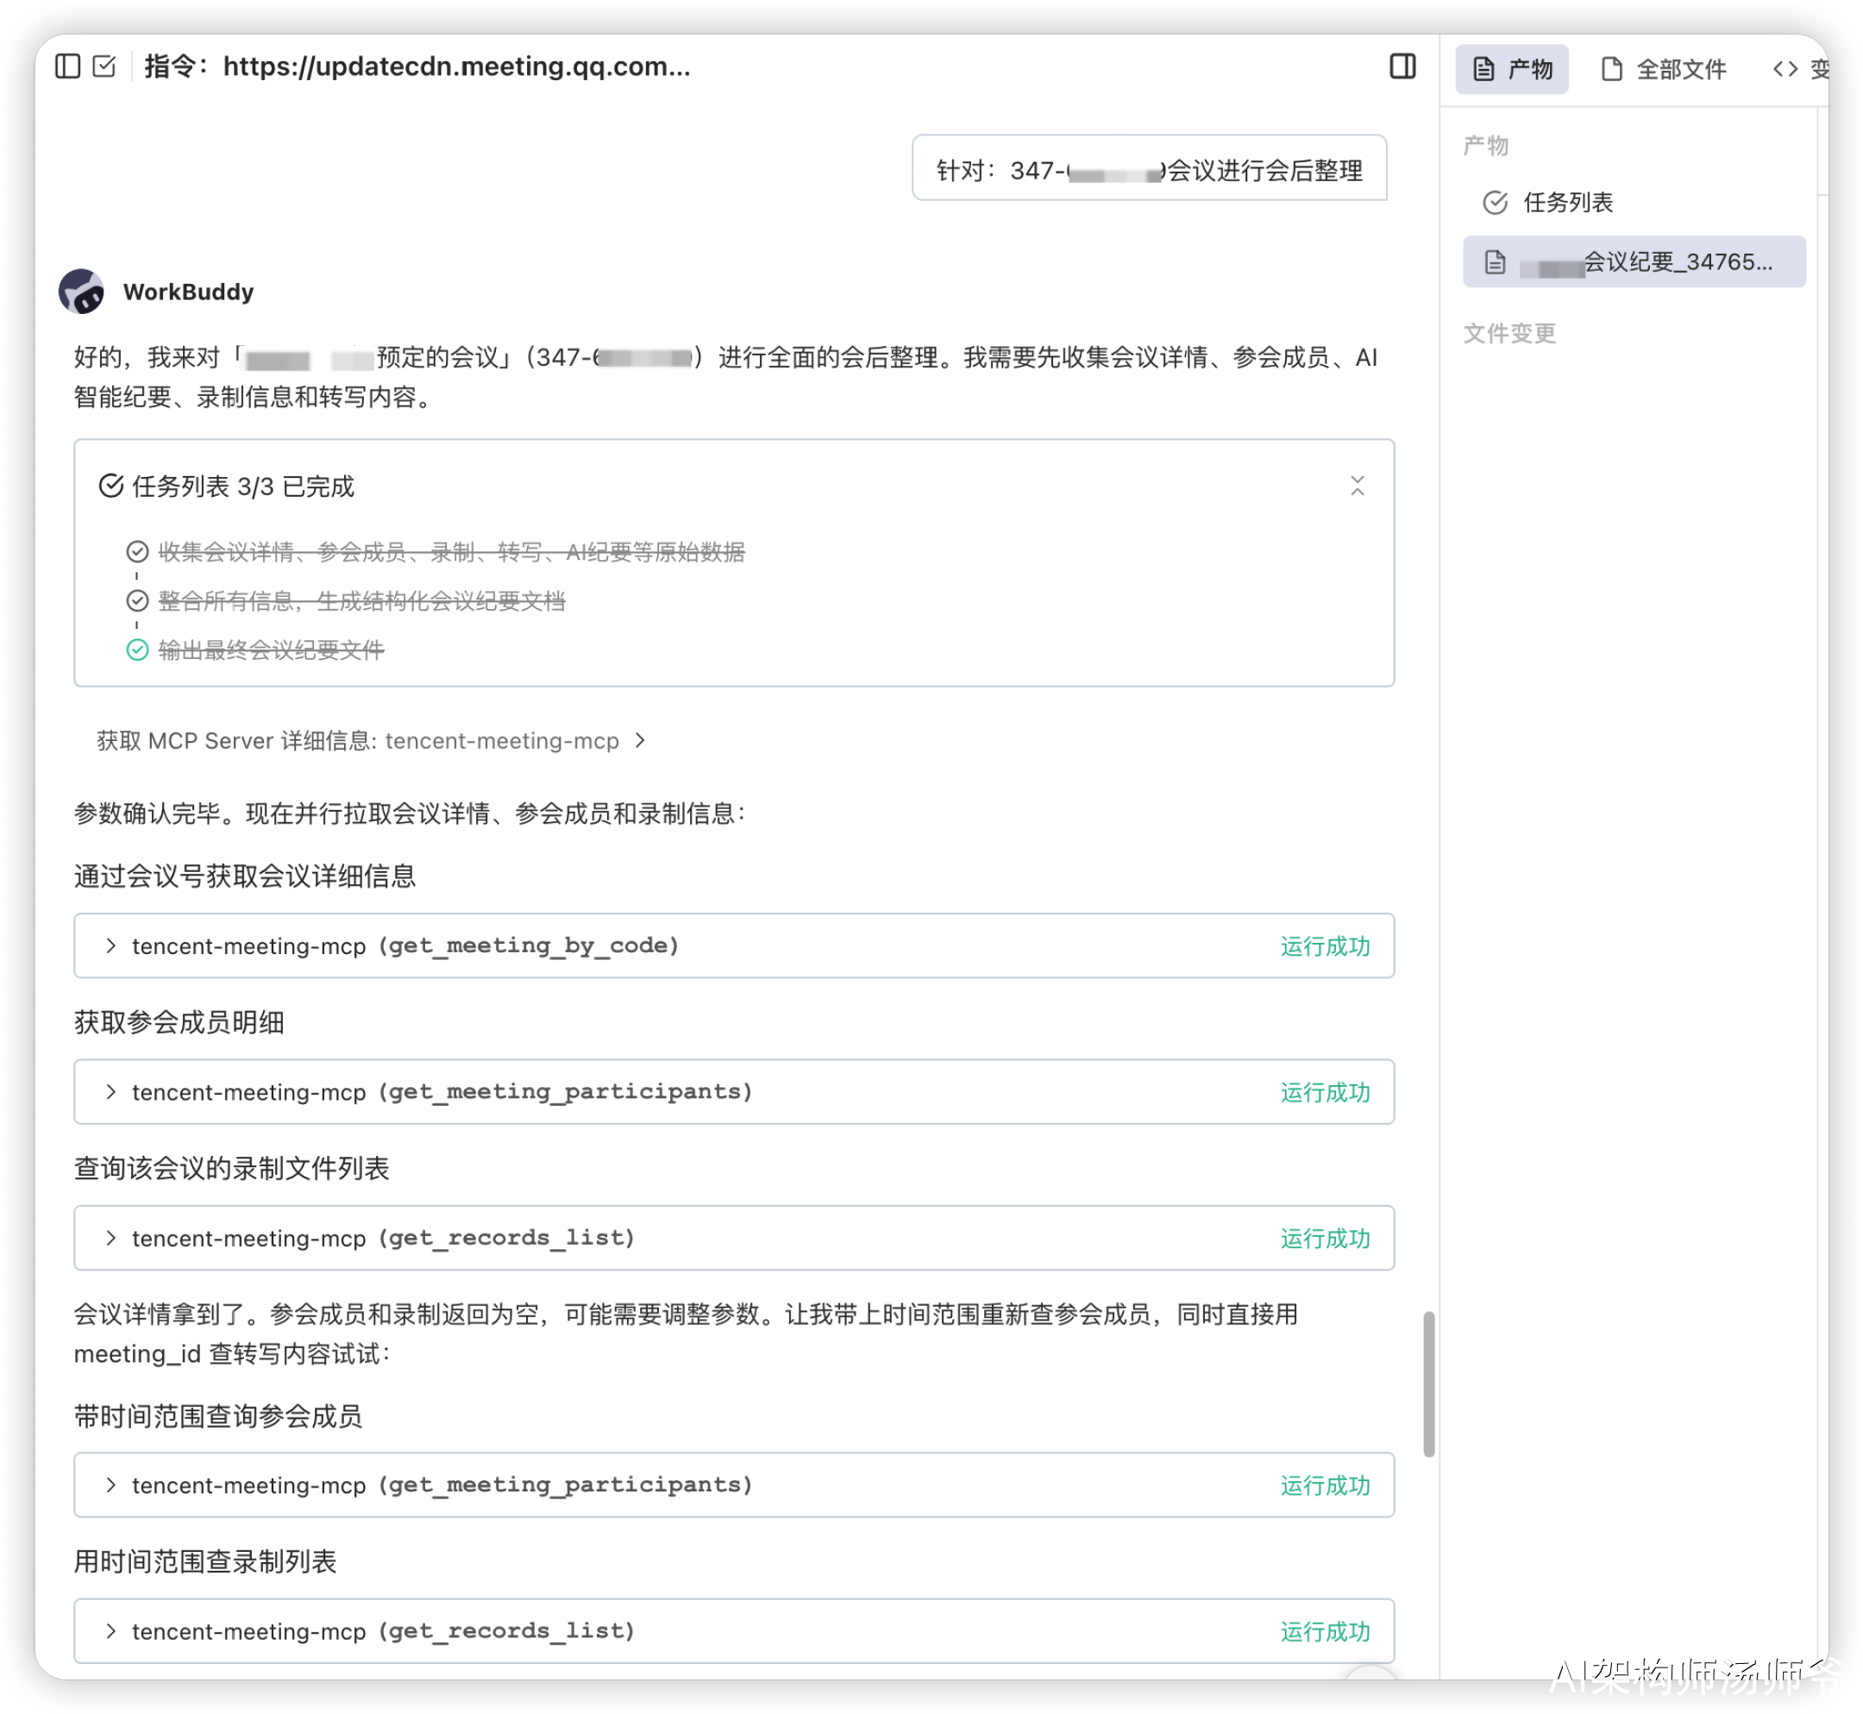Switch to the 全部文件 tab
Viewport: 1863px width, 1714px height.
1664,70
